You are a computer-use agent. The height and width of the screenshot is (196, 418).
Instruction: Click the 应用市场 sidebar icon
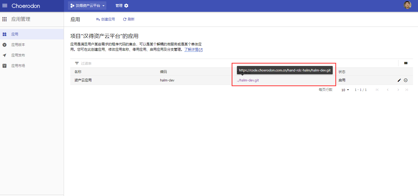pyautogui.click(x=4, y=66)
